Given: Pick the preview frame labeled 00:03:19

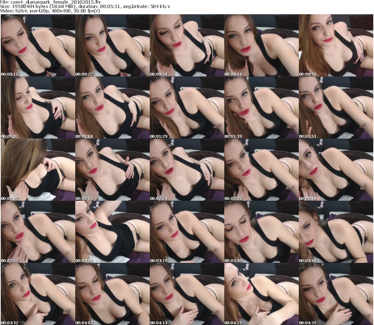Looking at the screenshot, I should coord(187,232).
